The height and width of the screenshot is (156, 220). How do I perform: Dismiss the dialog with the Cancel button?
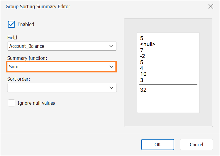(197, 145)
